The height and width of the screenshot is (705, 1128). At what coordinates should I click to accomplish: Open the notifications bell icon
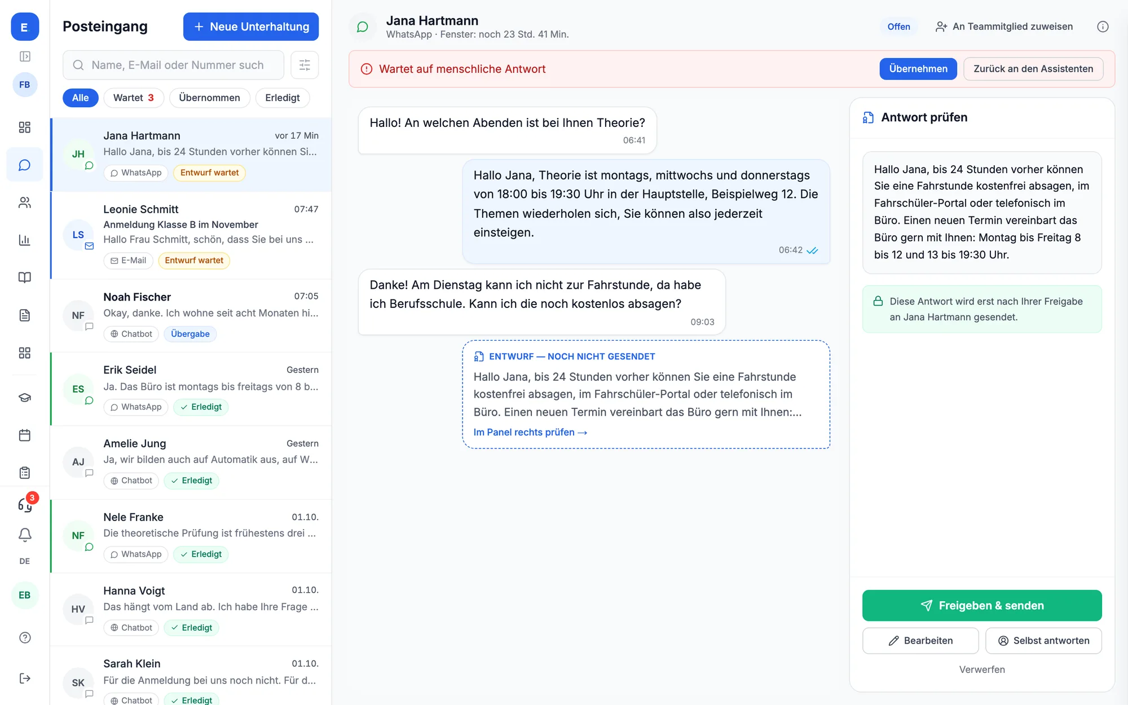[25, 535]
